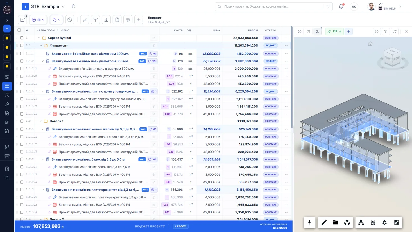The width and height of the screenshot is (412, 232).
Task: Expand the left sidebar chevron
Action: point(7,20)
